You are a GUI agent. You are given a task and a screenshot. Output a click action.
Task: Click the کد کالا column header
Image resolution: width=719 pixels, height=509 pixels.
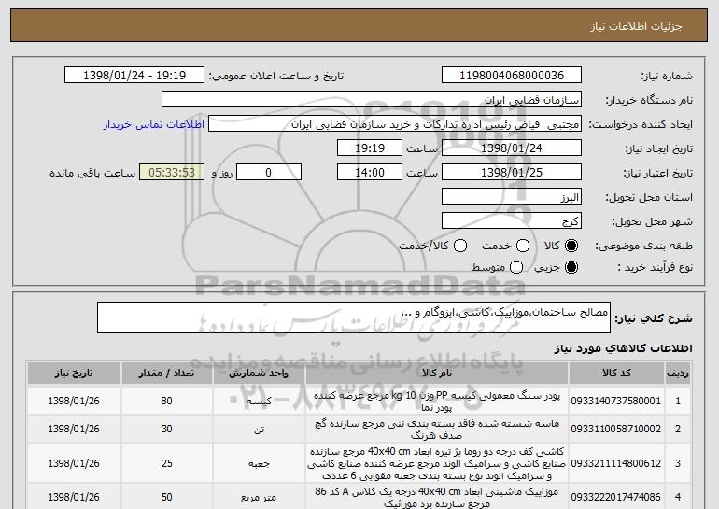[x=616, y=374]
